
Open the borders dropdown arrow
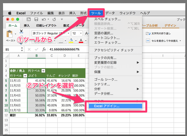[x=65, y=41]
